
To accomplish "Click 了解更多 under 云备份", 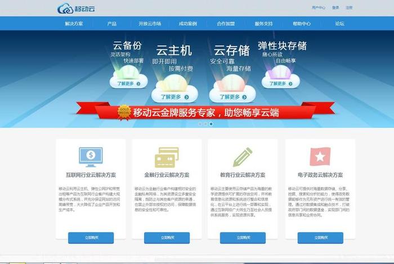I will tap(129, 84).
